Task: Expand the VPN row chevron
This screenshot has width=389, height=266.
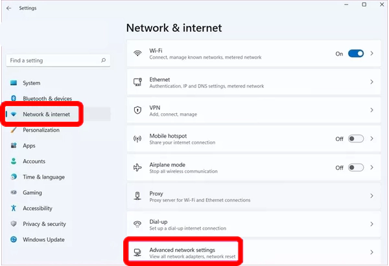Action: coord(371,110)
